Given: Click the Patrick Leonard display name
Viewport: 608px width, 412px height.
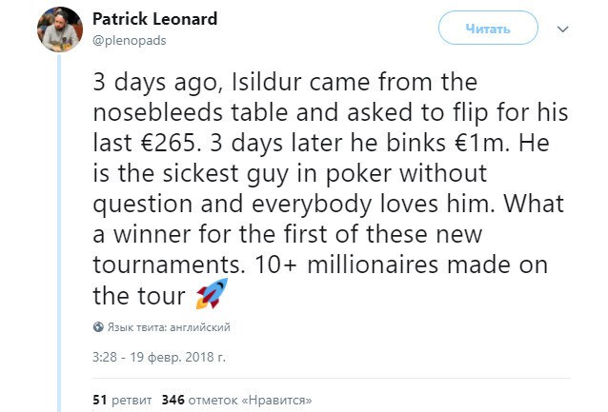Looking at the screenshot, I should (x=155, y=19).
